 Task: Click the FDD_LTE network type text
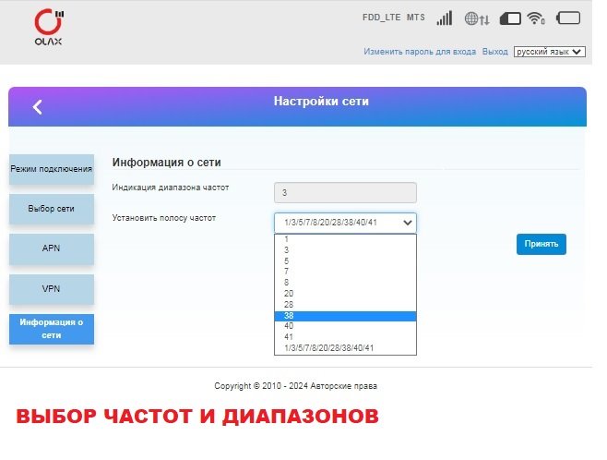[x=381, y=18]
